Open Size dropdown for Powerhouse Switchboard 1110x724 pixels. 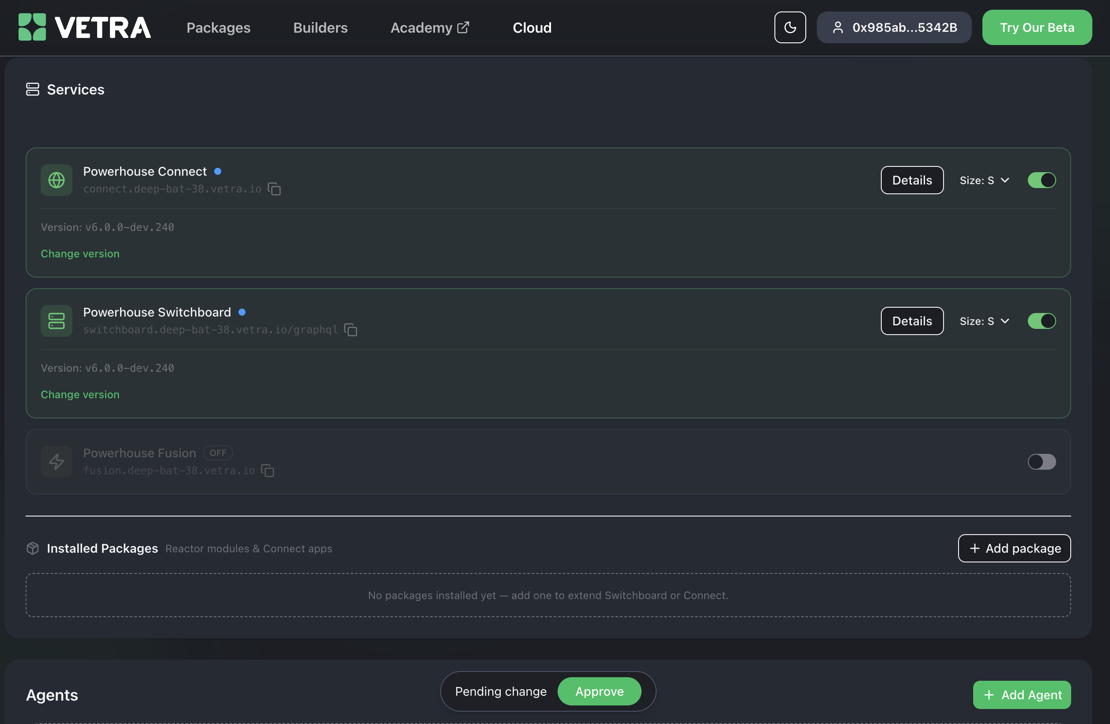pyautogui.click(x=985, y=321)
